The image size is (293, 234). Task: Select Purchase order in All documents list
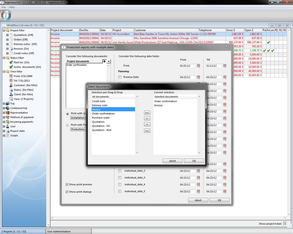101,118
